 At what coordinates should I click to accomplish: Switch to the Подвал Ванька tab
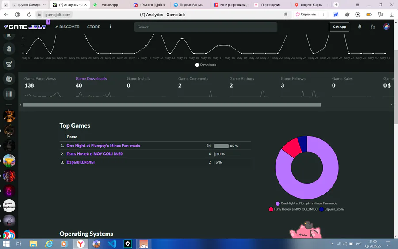[190, 5]
